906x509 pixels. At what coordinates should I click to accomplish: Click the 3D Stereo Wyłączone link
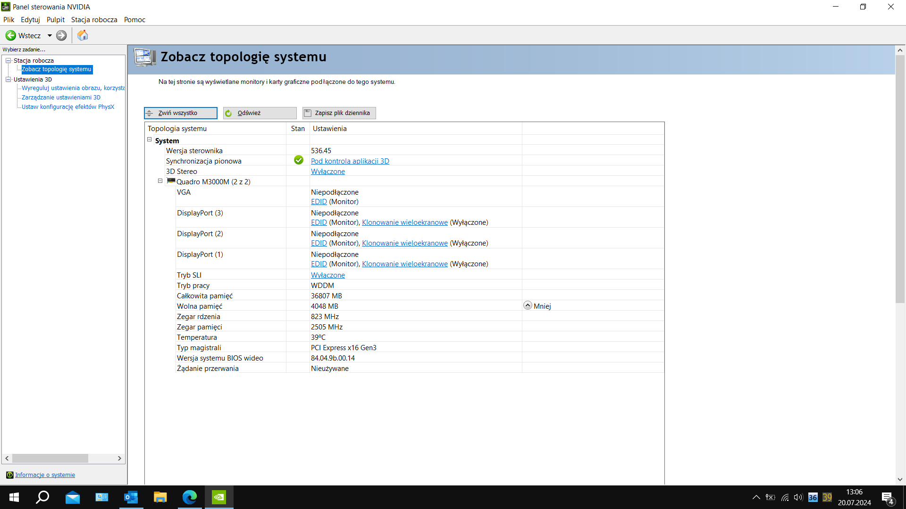pos(328,172)
